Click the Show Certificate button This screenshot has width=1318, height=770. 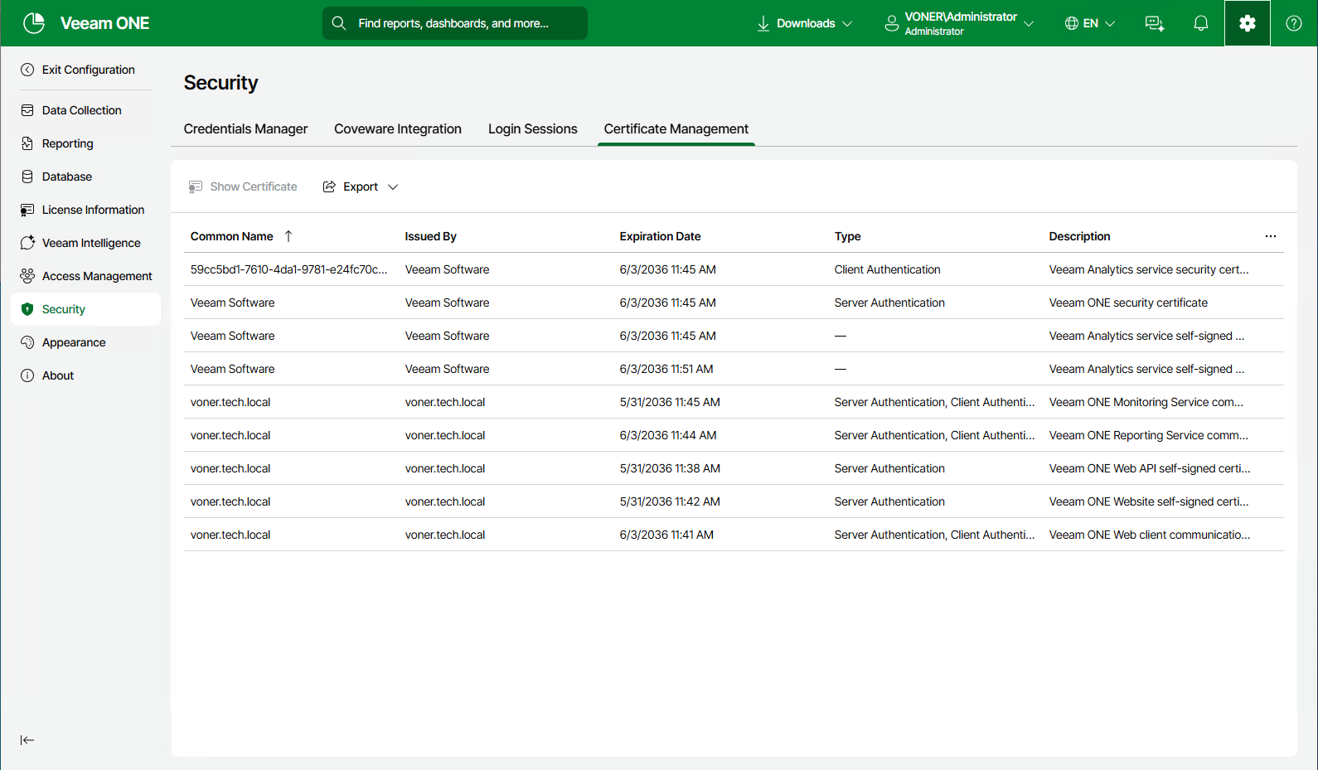[x=243, y=186]
